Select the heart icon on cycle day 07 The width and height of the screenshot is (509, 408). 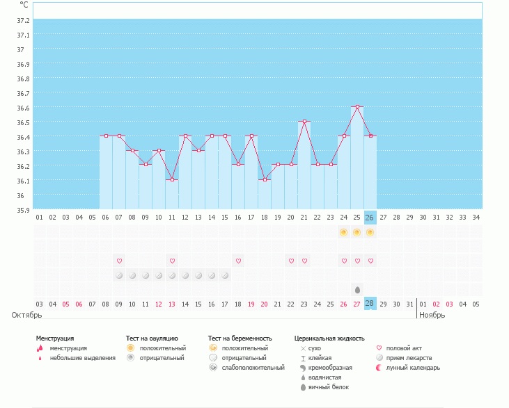pyautogui.click(x=119, y=261)
